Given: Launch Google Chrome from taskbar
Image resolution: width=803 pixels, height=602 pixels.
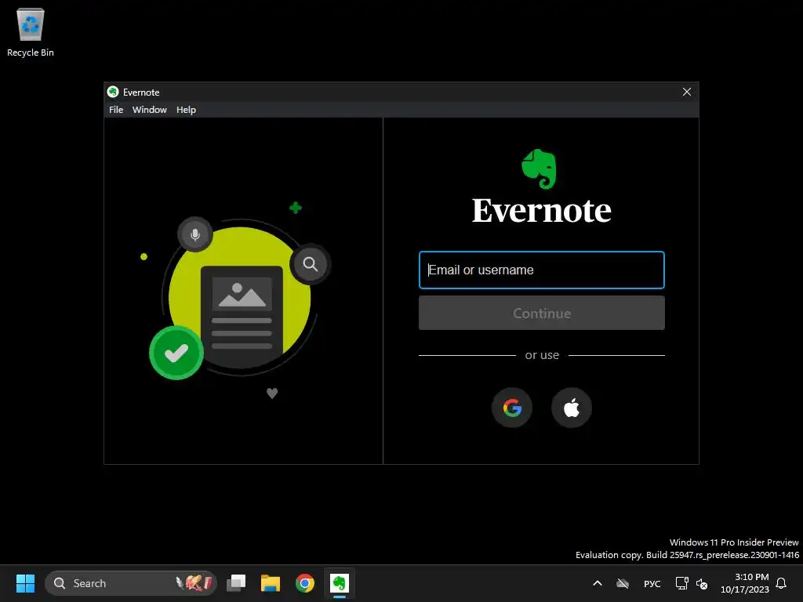Looking at the screenshot, I should [x=305, y=583].
